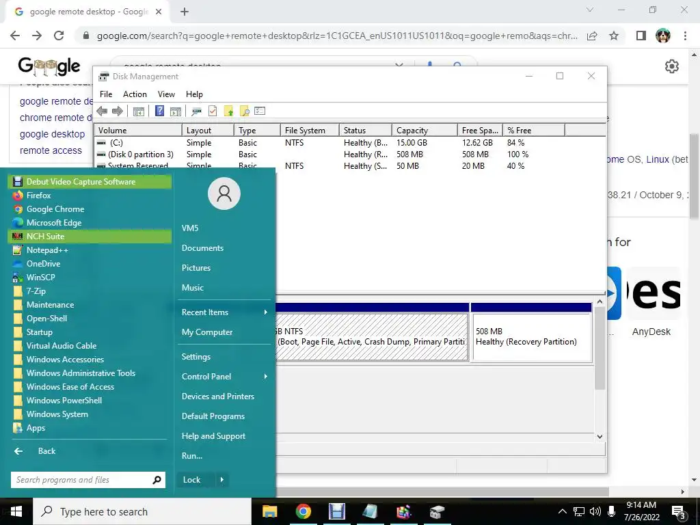
Task: Open Google settings gear icon
Action: (x=672, y=66)
